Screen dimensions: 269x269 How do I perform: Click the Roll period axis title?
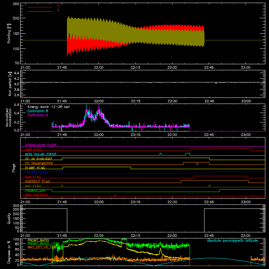tap(10, 84)
